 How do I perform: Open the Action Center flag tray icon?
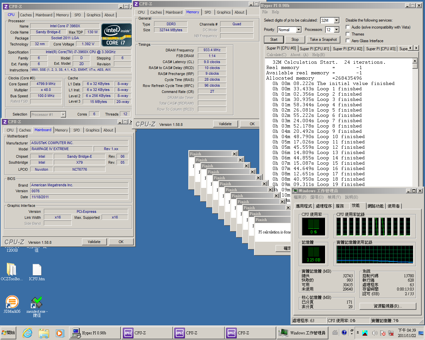382,333
